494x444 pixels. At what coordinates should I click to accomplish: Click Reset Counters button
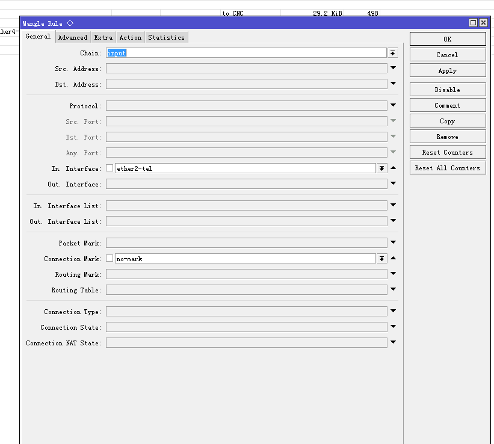tap(448, 153)
